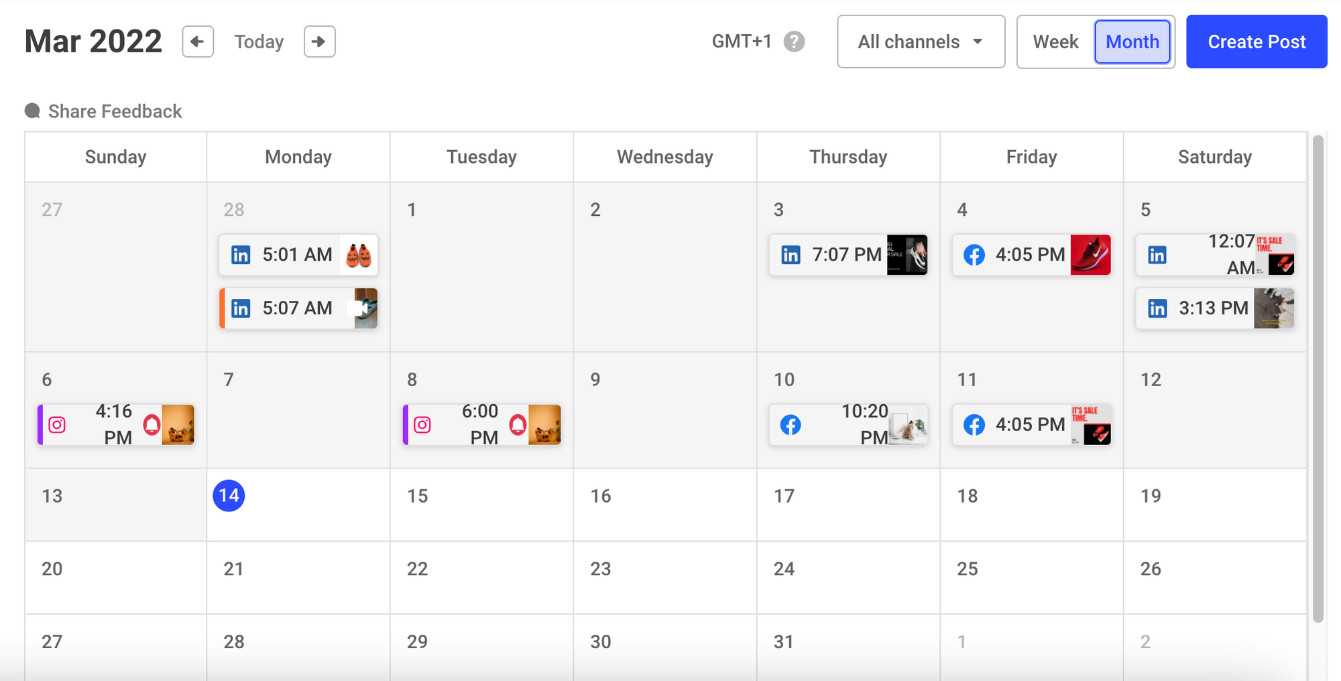Click the LinkedIn icon on the 7:07 PM post
This screenshot has height=681, width=1341.
791,255
